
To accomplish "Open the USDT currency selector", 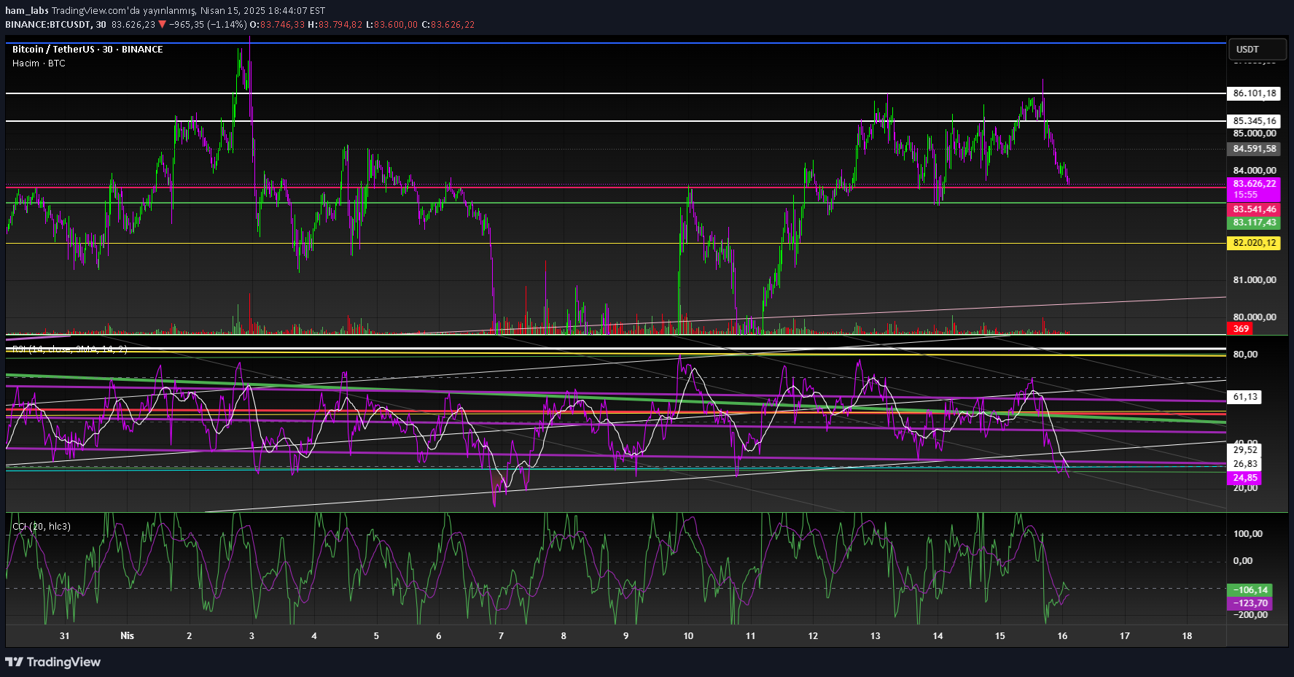I will pyautogui.click(x=1257, y=50).
